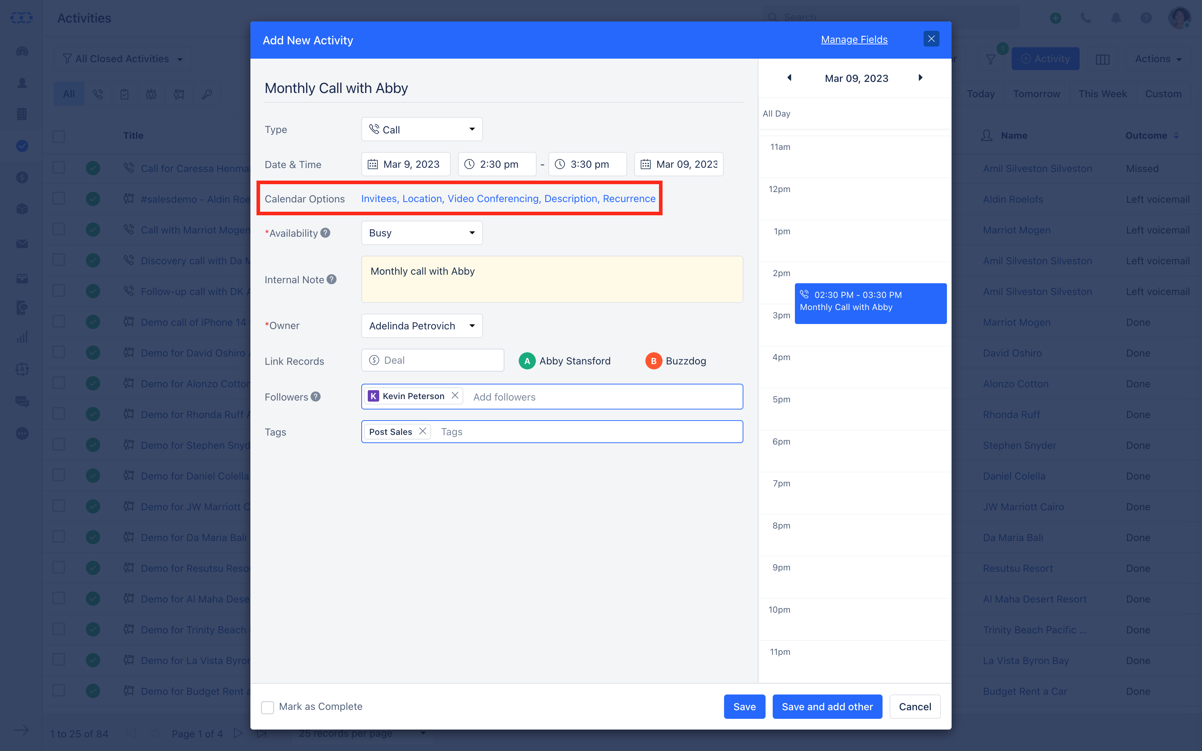Select the Tomorrow date filter tab
The image size is (1202, 751).
(x=1036, y=94)
